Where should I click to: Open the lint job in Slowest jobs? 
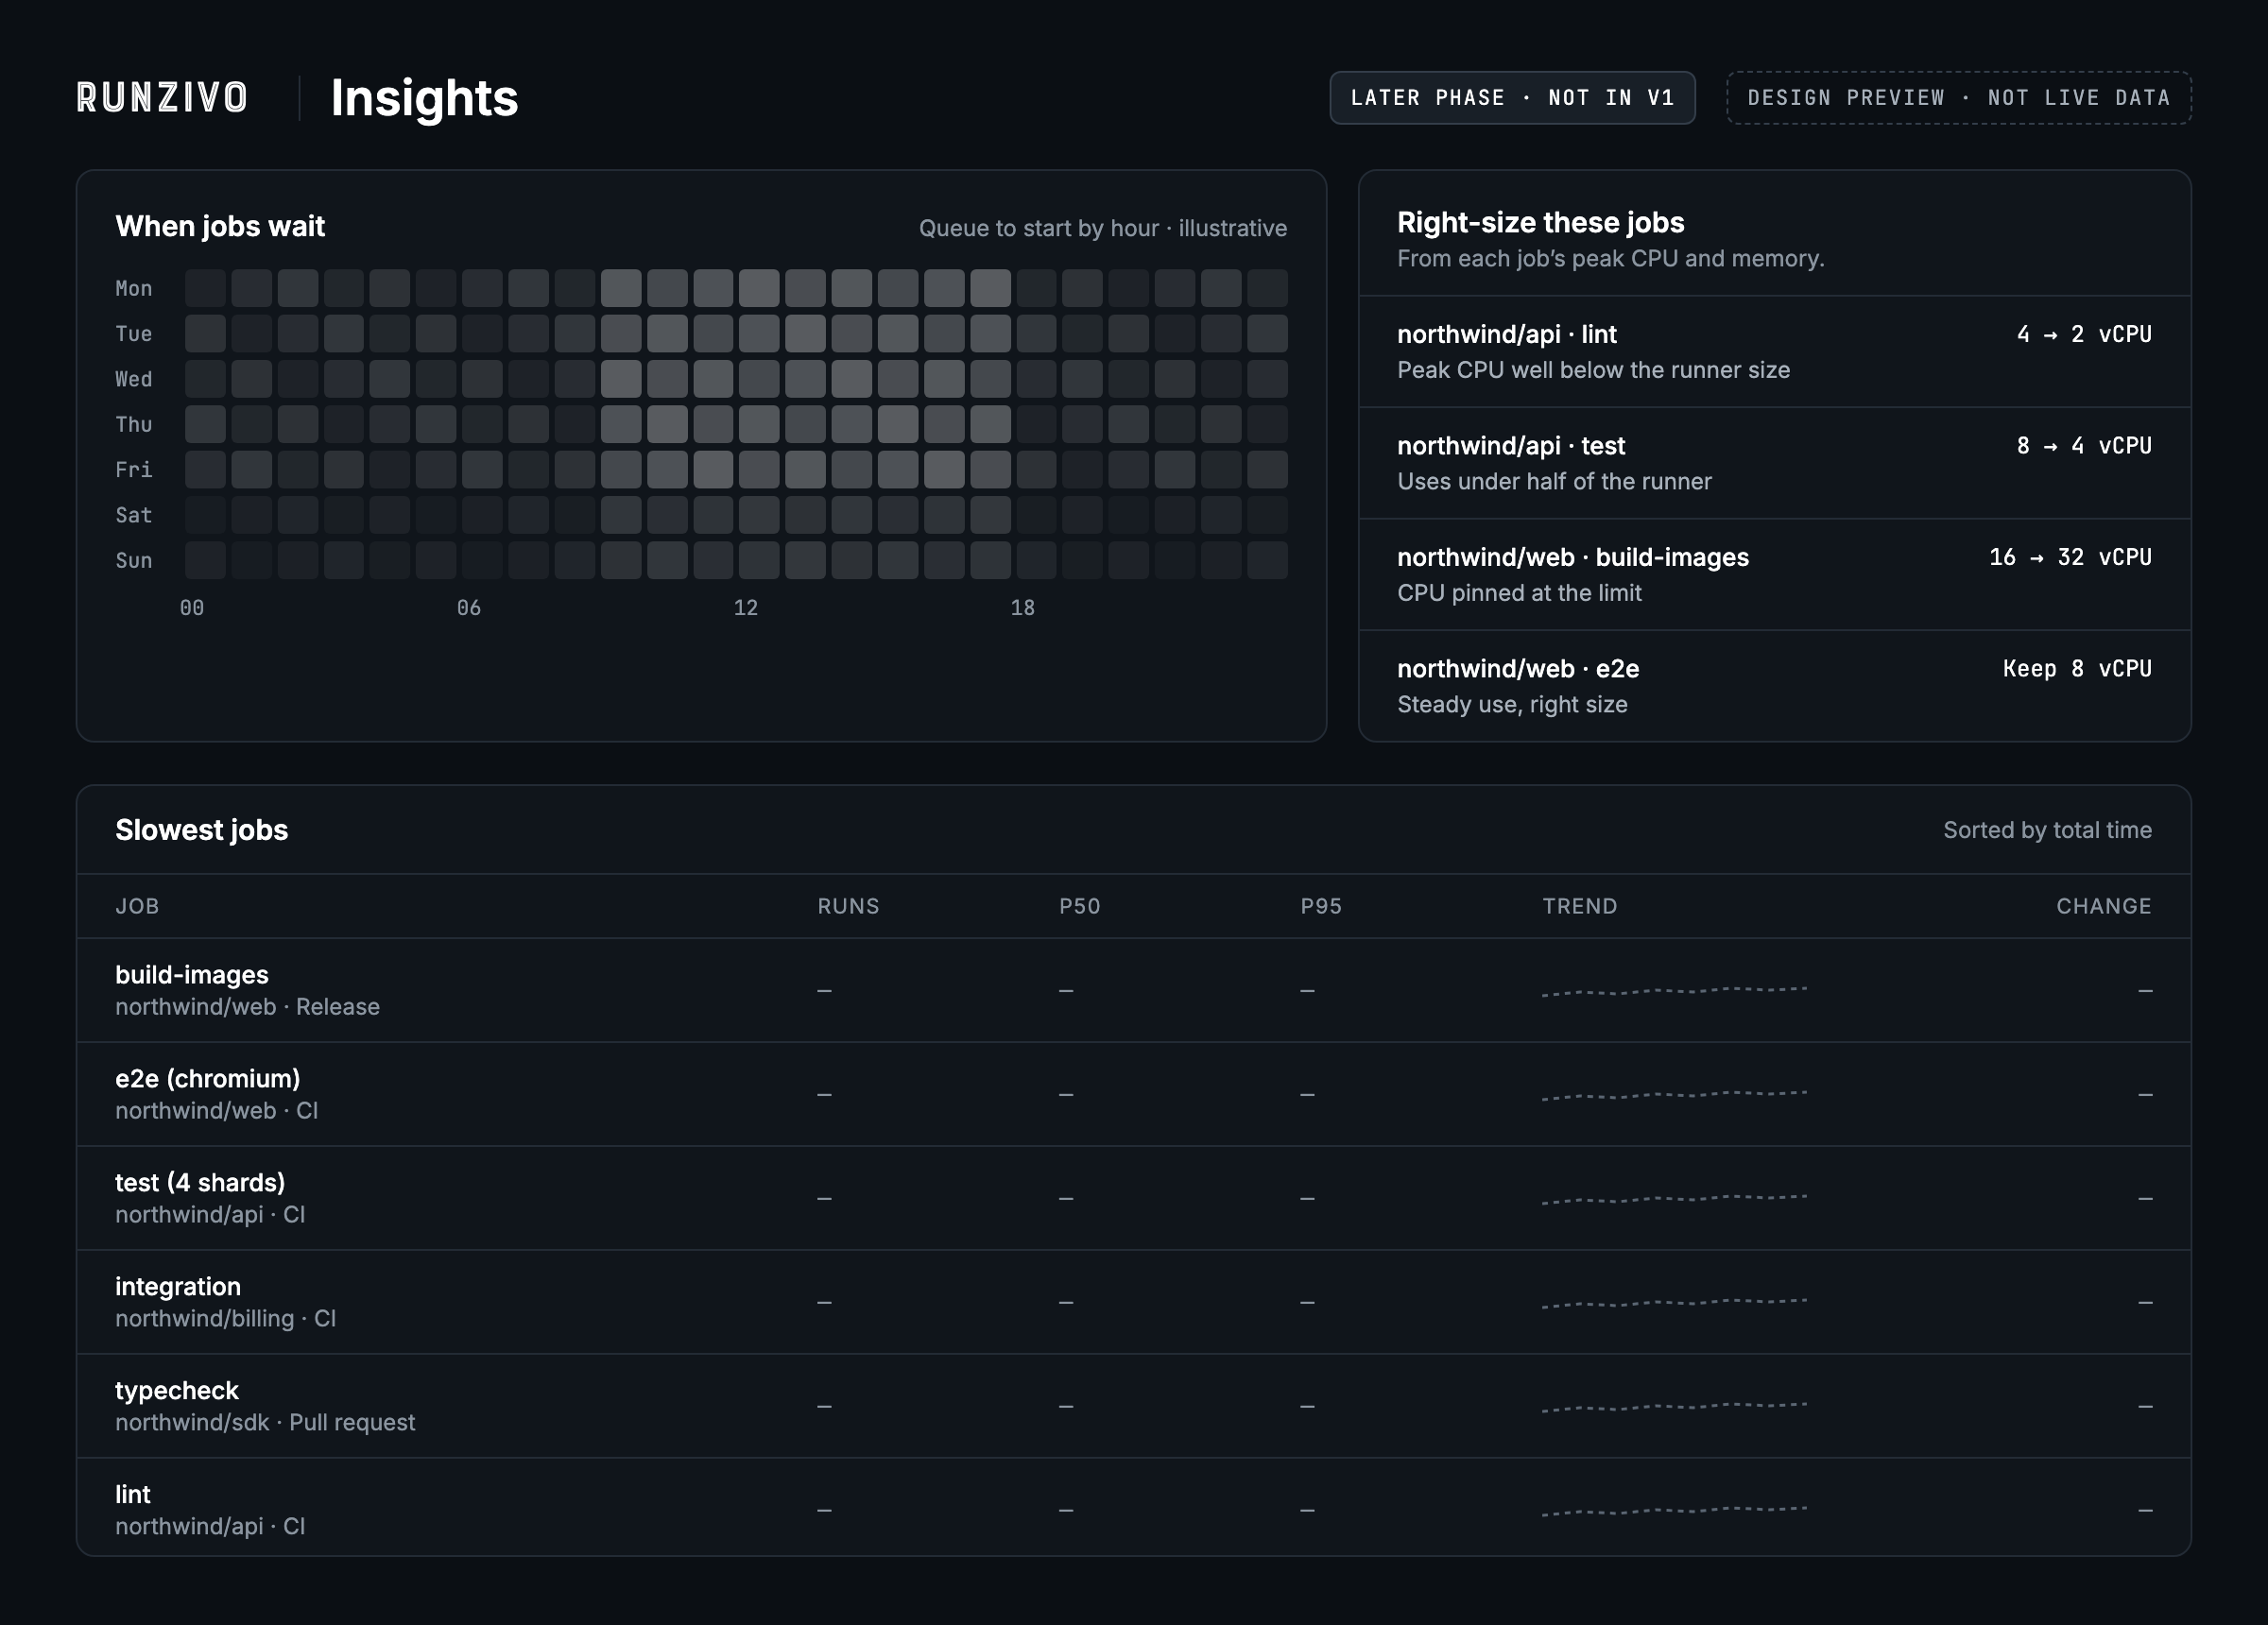[1134, 1508]
